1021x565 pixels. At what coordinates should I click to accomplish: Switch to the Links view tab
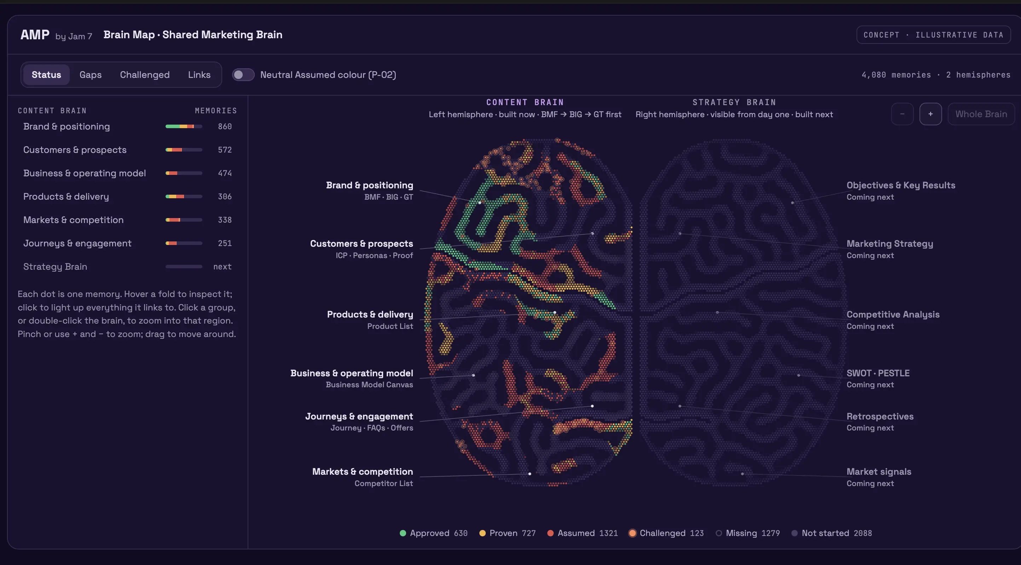pos(199,75)
